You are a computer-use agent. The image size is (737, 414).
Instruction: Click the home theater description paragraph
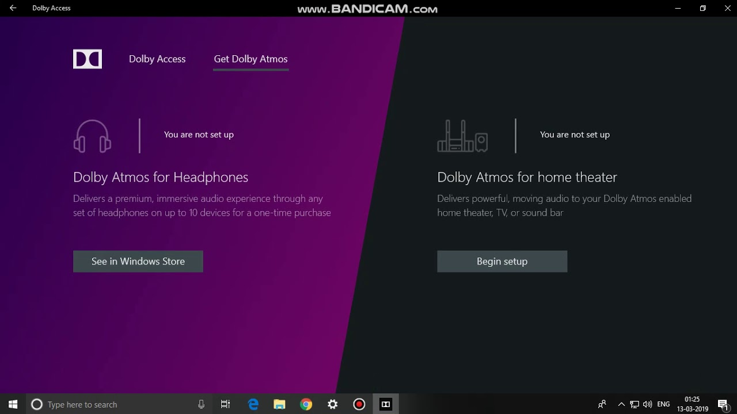coord(564,205)
